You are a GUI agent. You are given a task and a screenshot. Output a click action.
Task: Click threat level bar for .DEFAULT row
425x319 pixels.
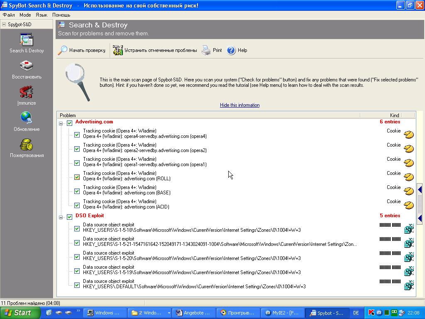tap(390, 281)
